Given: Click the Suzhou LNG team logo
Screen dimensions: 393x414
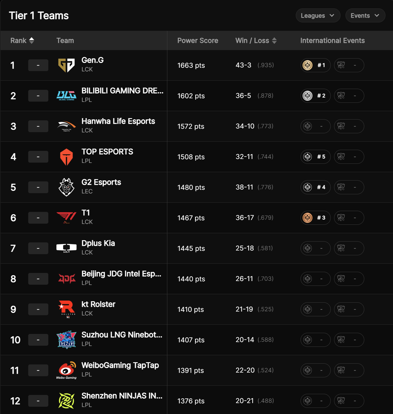Looking at the screenshot, I should pyautogui.click(x=66, y=340).
